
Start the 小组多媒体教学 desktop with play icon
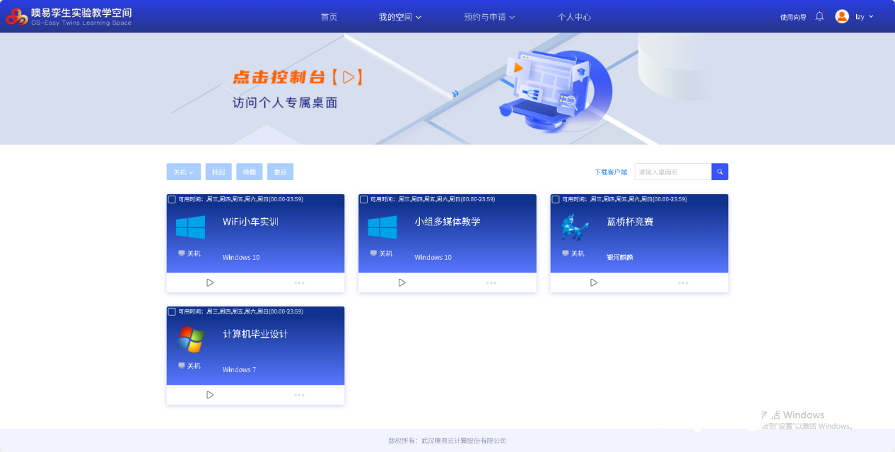click(402, 282)
